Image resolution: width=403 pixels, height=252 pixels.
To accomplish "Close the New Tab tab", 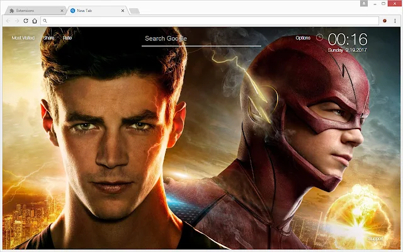I will click(123, 11).
